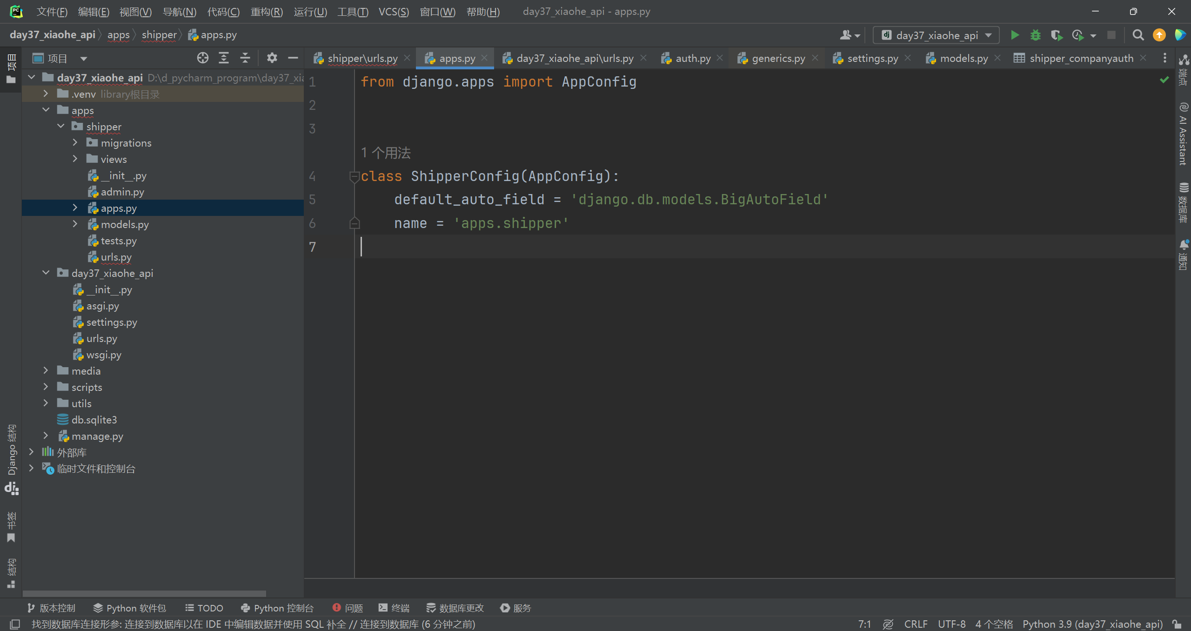1191x631 pixels.
Task: Close the generics.py tab
Action: (x=815, y=58)
